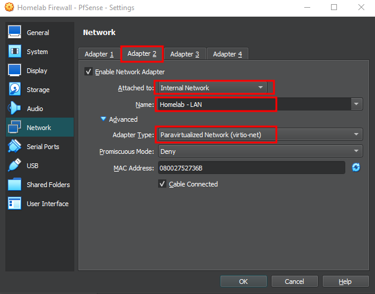375x294 pixels.
Task: Click the OK button
Action: [x=243, y=282]
